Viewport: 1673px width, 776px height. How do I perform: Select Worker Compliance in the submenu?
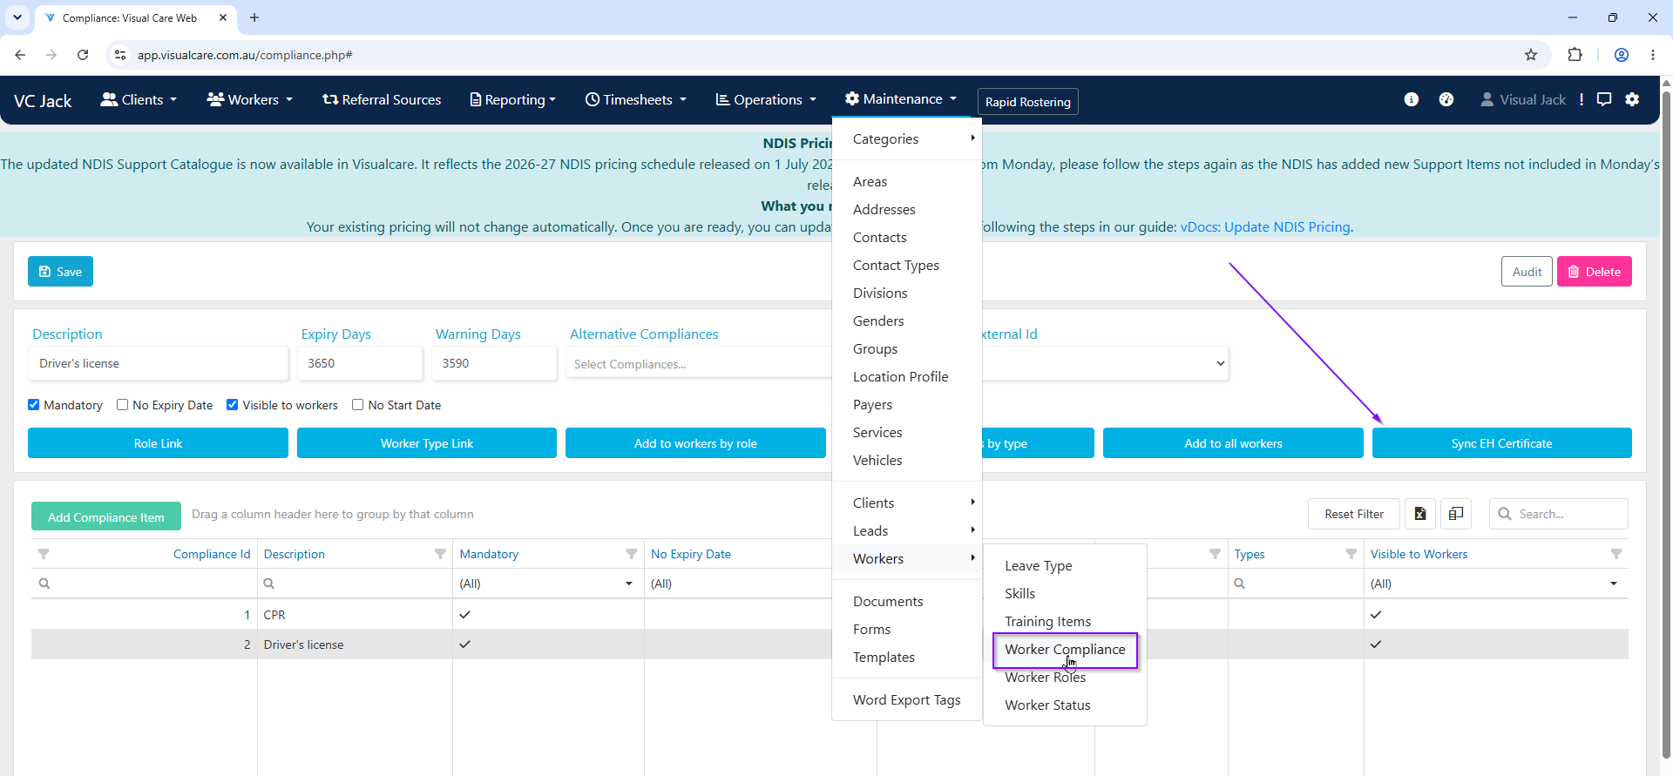1065,649
